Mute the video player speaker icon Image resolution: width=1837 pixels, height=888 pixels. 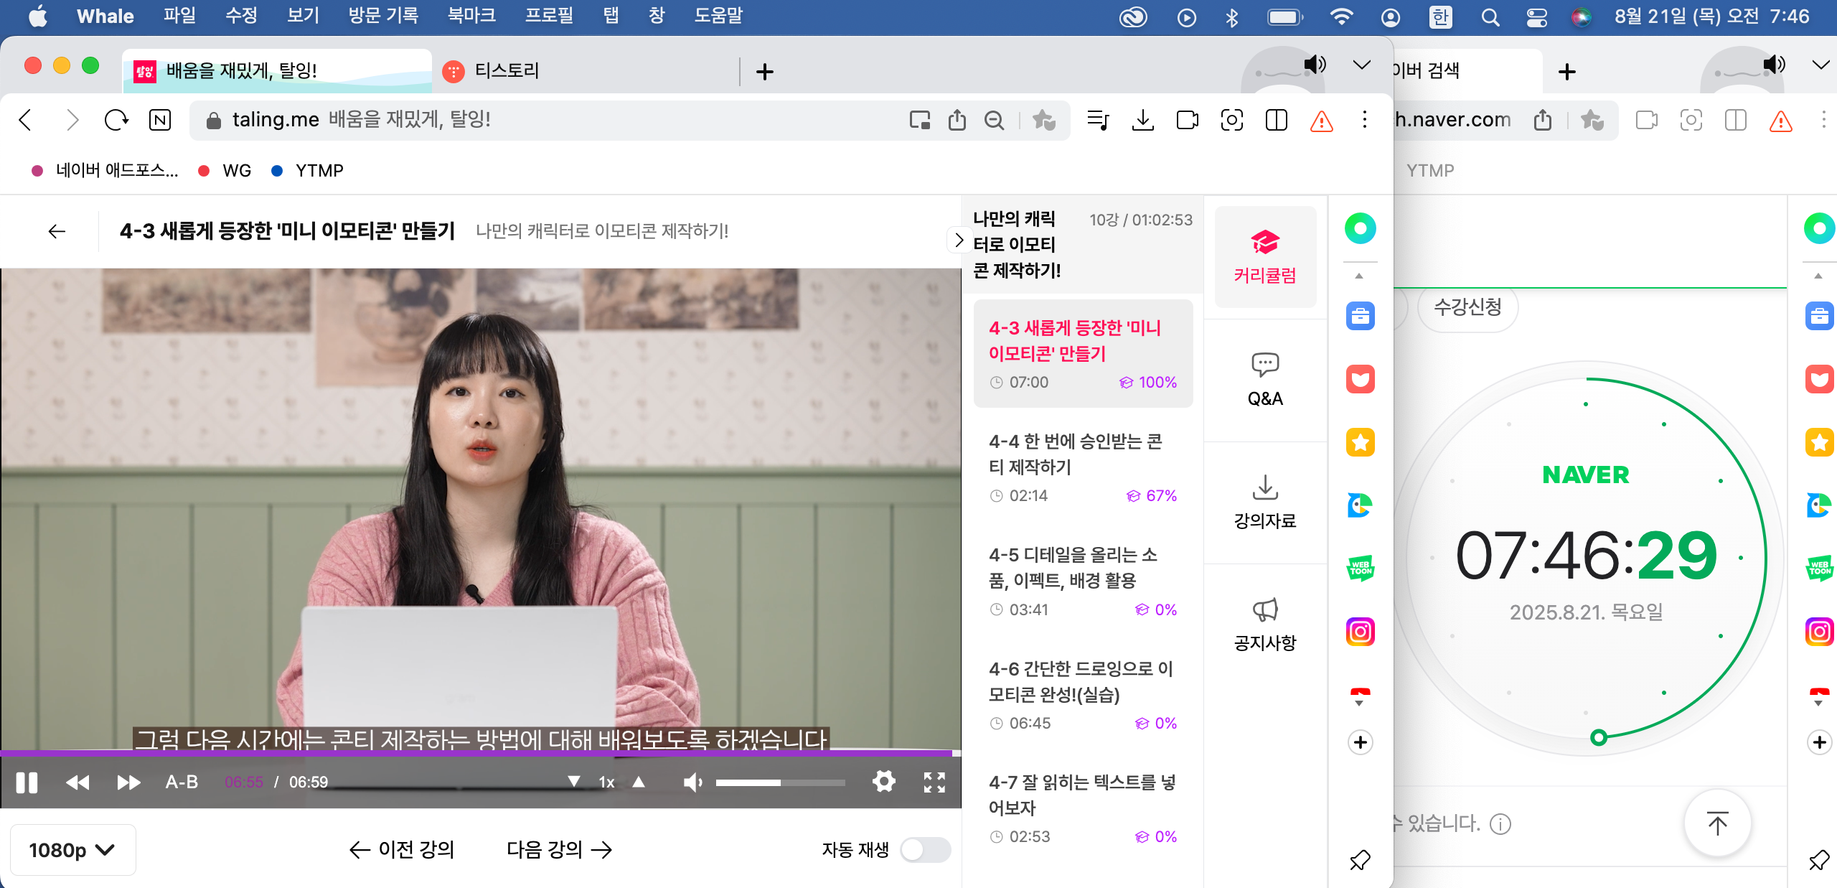[x=692, y=782]
